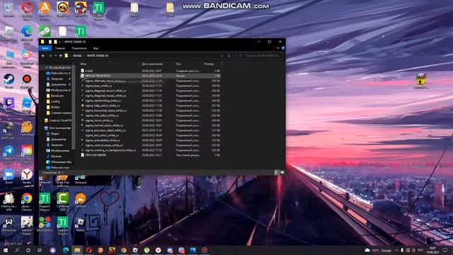The image size is (453, 255).
Task: Open Creative Cloud Files in navigation pane
Action: click(x=58, y=120)
